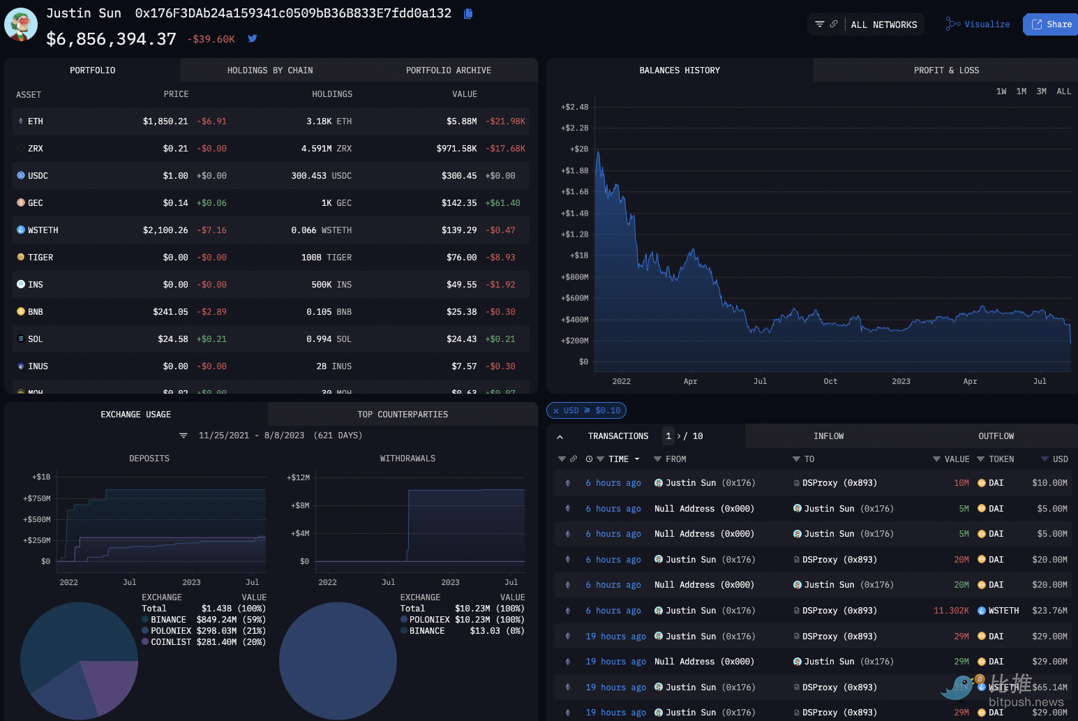Open the ZRX asset row
Screen dimensions: 1078x721
(271, 149)
